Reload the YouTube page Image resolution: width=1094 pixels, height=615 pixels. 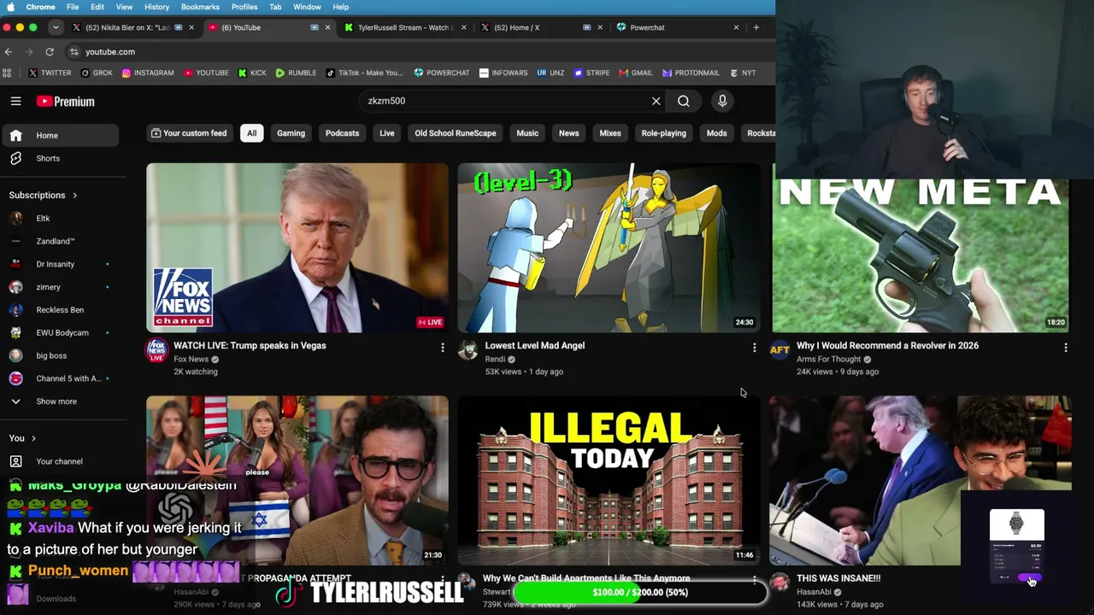pyautogui.click(x=50, y=51)
